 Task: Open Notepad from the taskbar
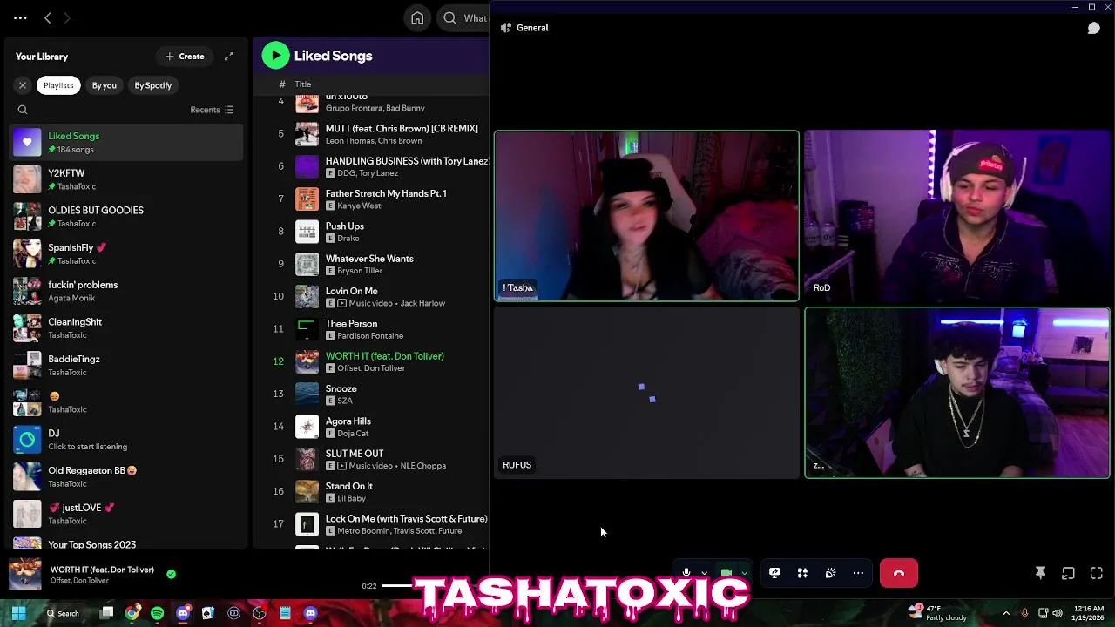click(284, 613)
